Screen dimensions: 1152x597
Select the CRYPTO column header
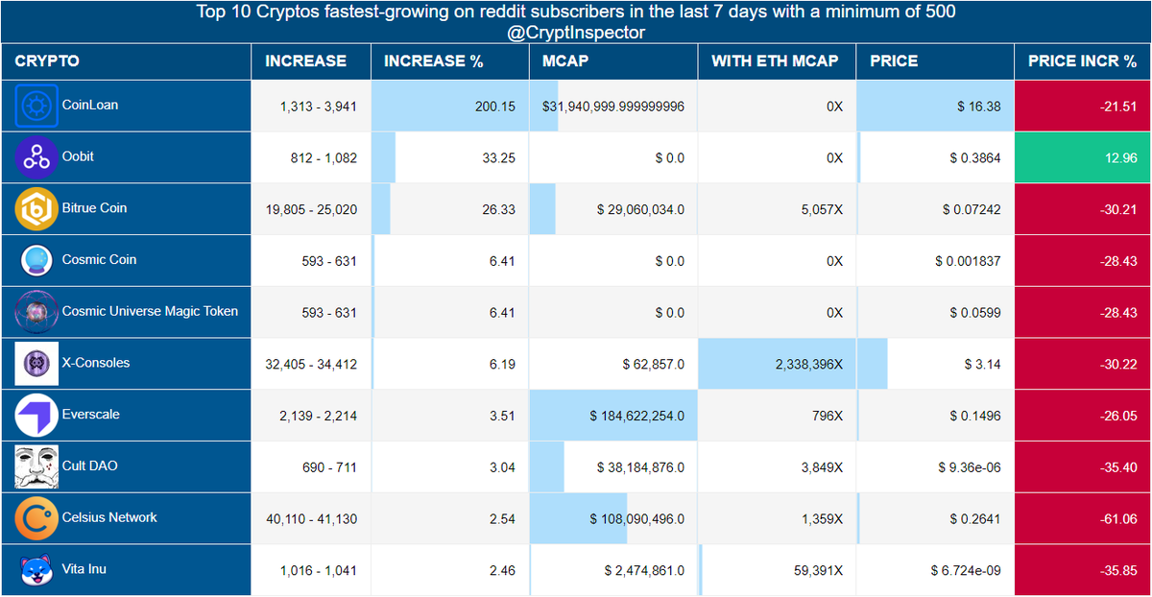point(126,61)
